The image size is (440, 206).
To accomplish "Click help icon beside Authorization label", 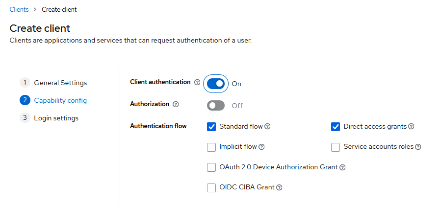I will 176,104.
